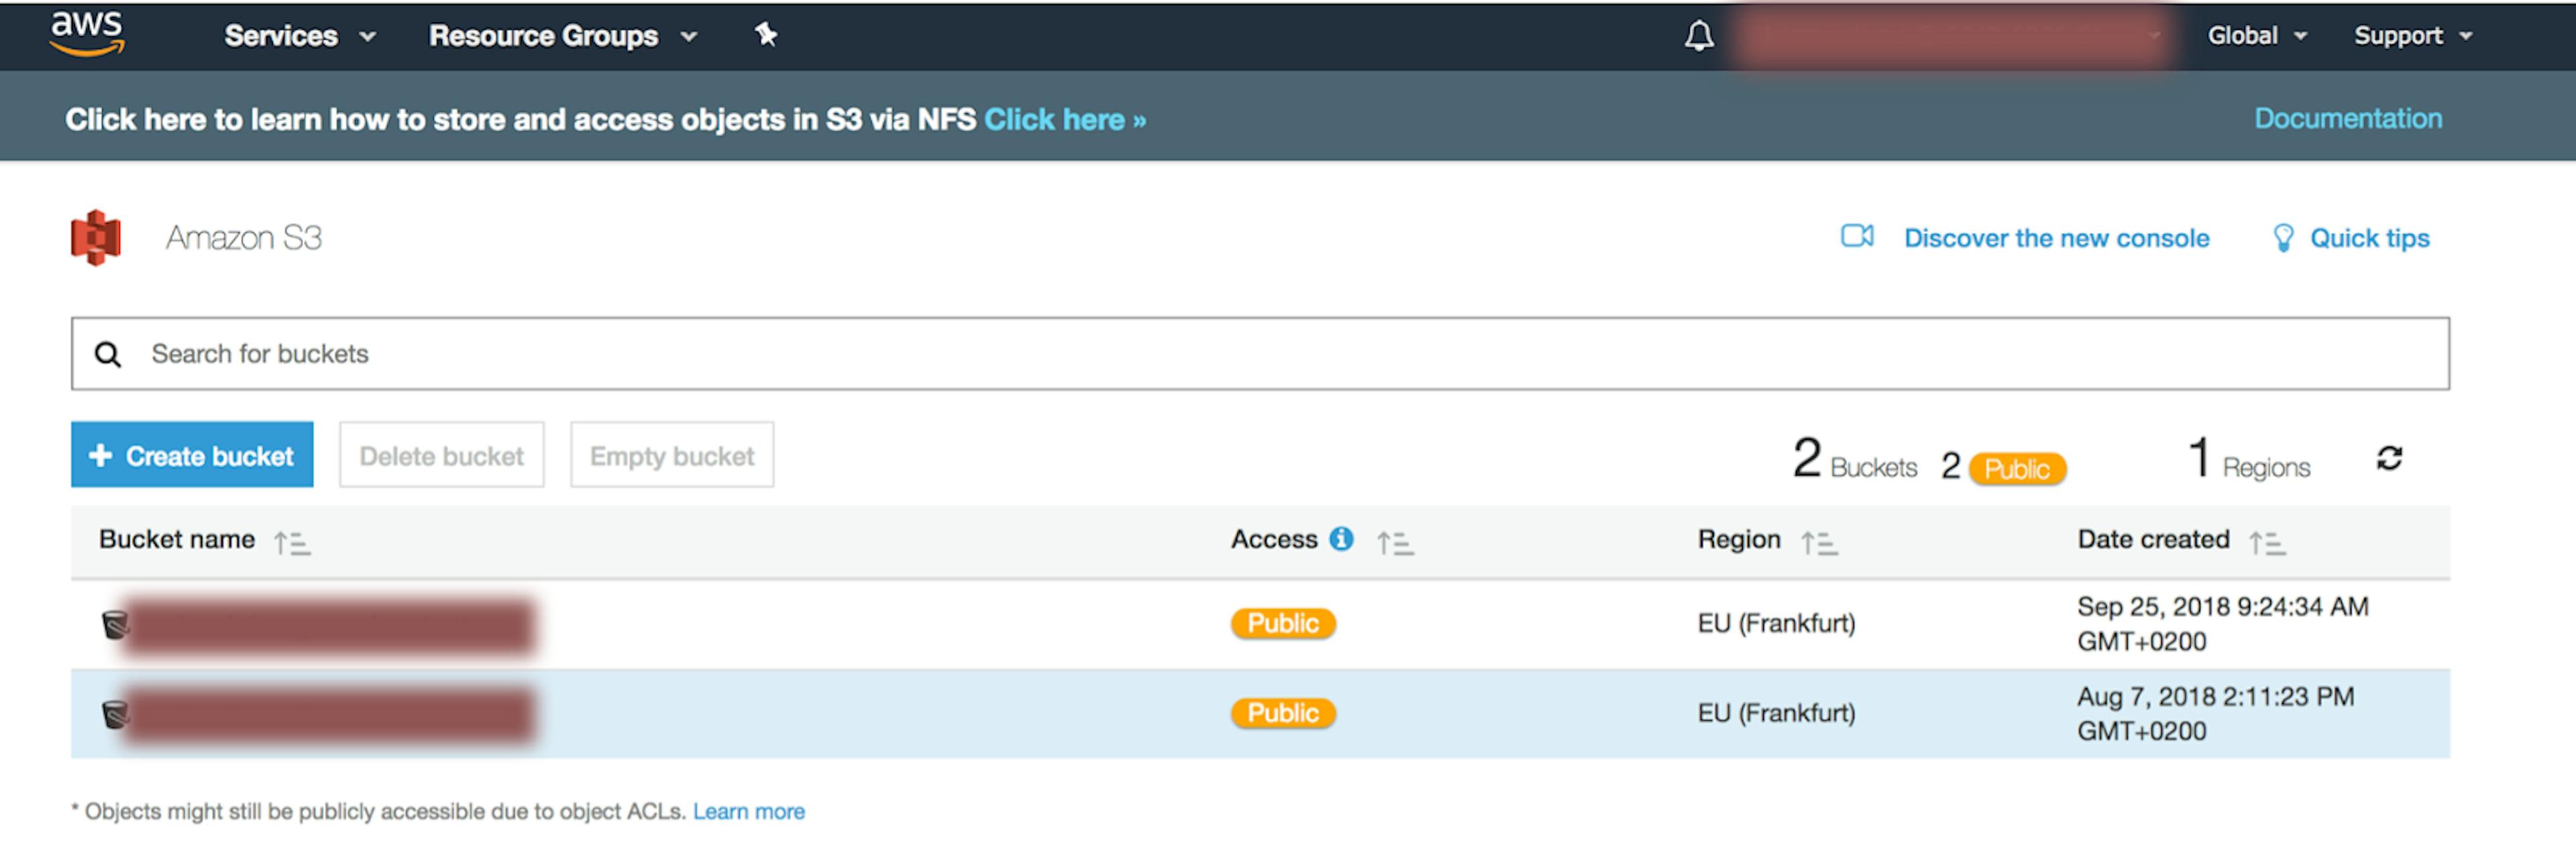Click the 1 Regions count text

[x=2249, y=460]
